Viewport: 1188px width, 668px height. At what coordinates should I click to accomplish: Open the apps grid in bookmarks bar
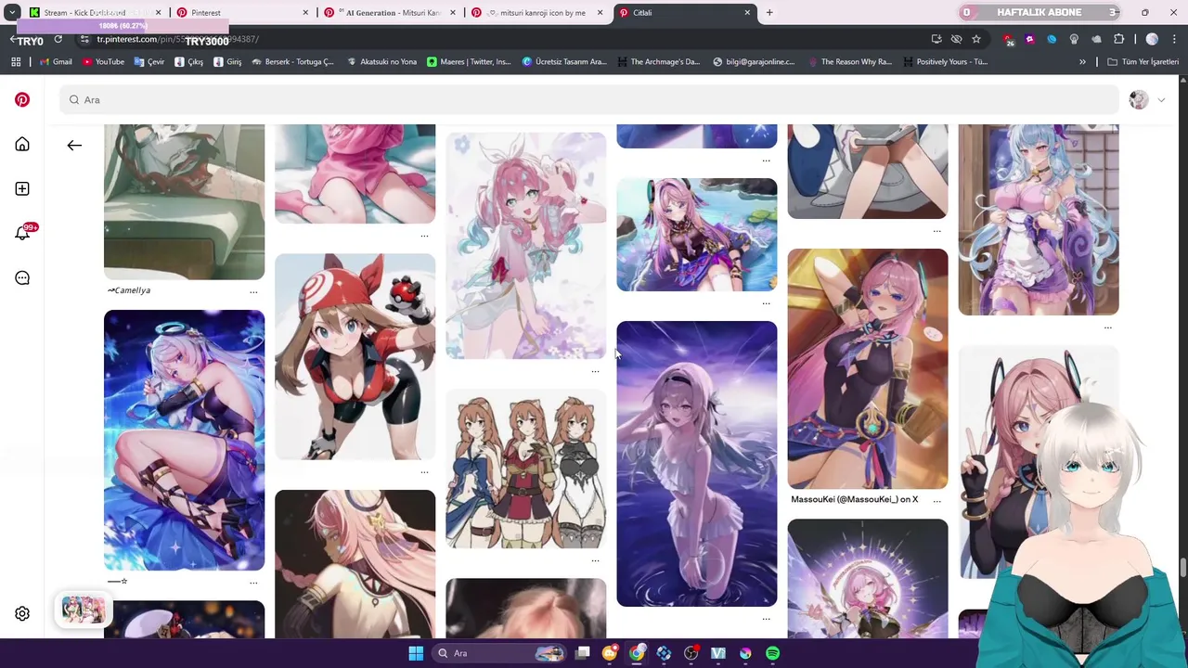pyautogui.click(x=16, y=61)
